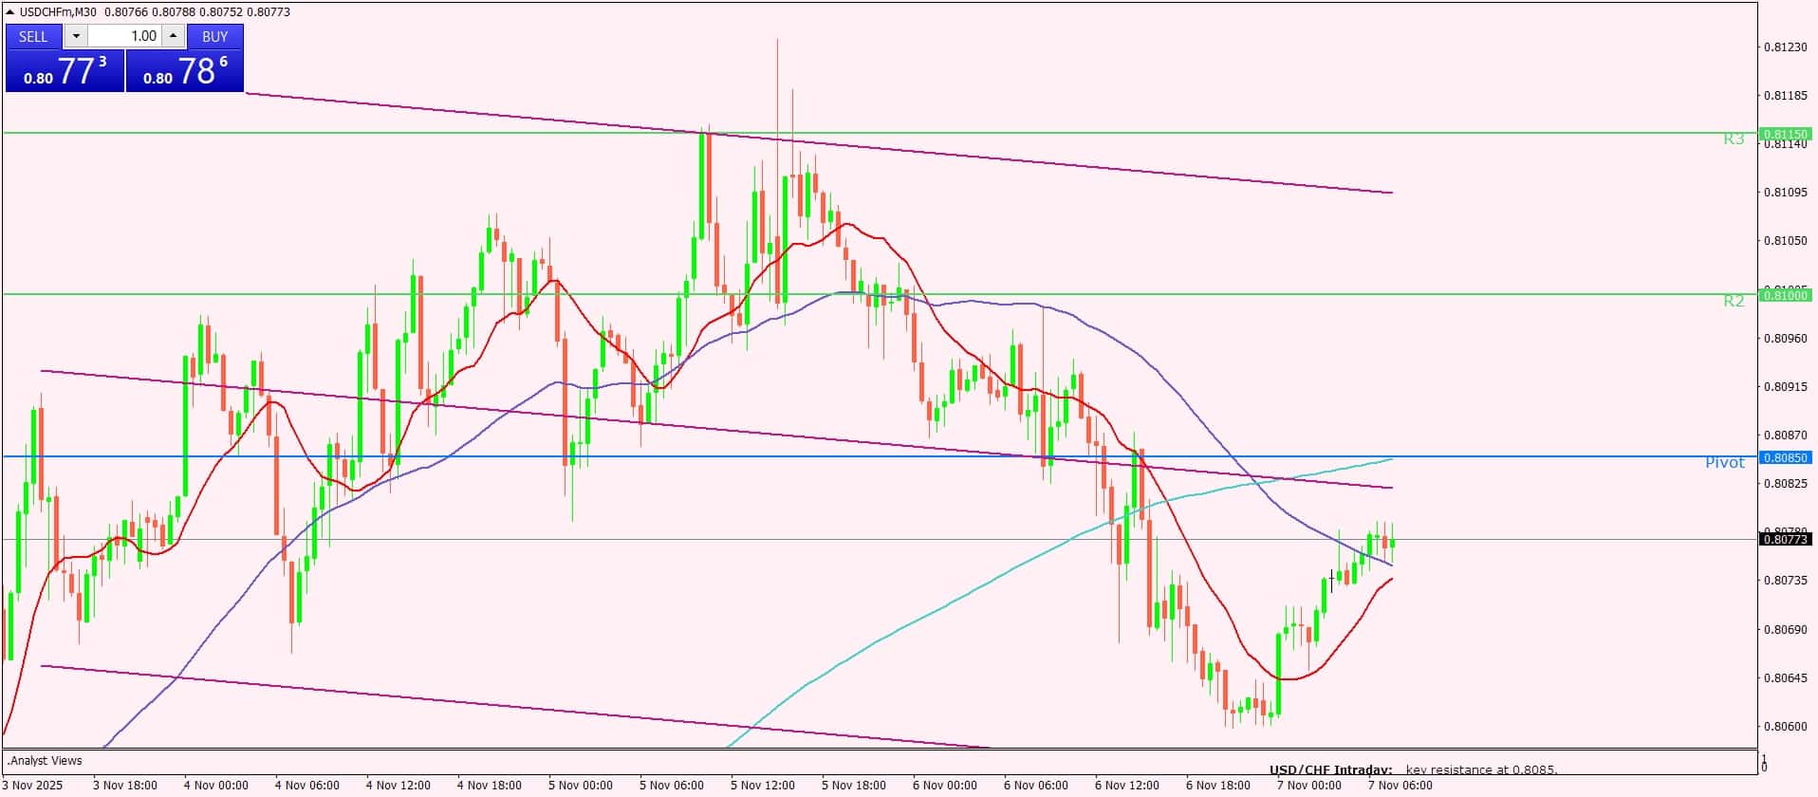Select the R3 resistance line label
The width and height of the screenshot is (1818, 797).
coord(1734,139)
